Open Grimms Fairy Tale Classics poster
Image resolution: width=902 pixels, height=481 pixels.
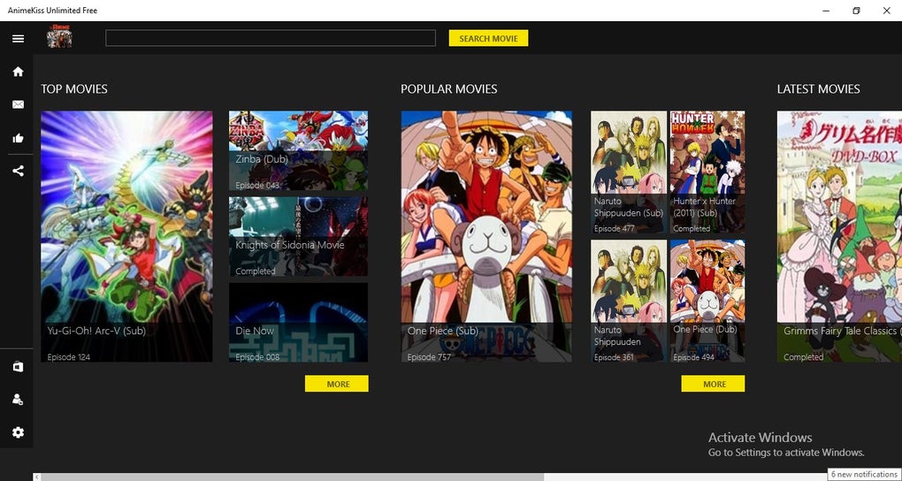[839, 236]
